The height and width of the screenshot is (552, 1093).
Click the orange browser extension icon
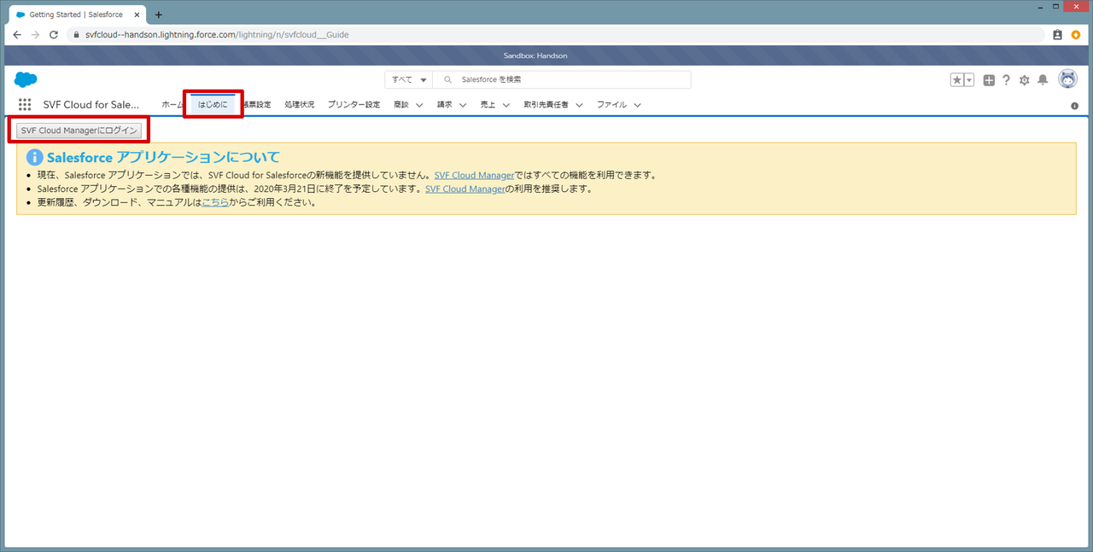[1075, 35]
